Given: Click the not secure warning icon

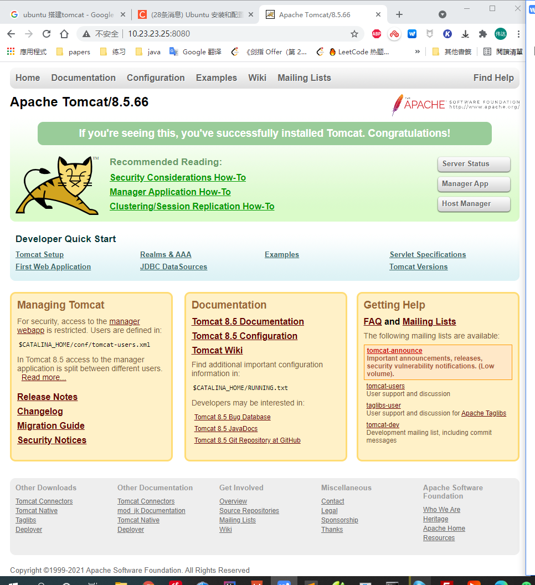Looking at the screenshot, I should [86, 34].
